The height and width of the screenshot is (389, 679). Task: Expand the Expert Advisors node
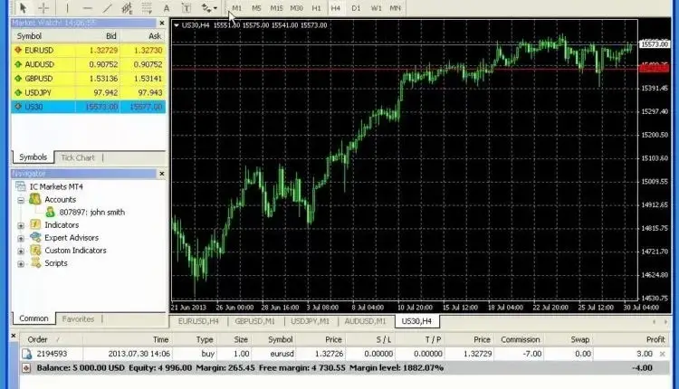point(21,238)
